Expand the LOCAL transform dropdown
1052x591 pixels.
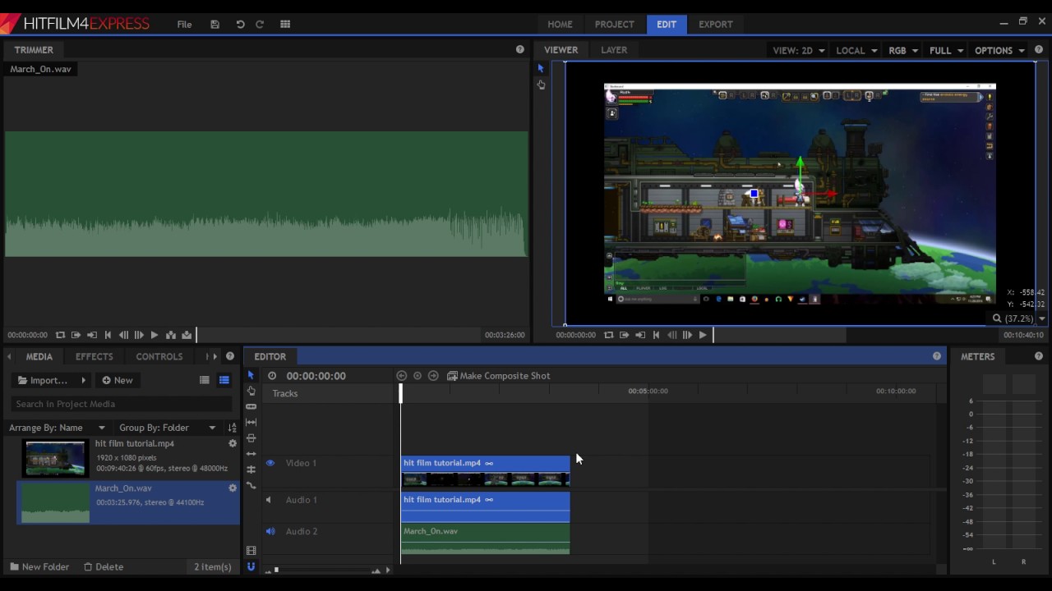click(x=856, y=51)
